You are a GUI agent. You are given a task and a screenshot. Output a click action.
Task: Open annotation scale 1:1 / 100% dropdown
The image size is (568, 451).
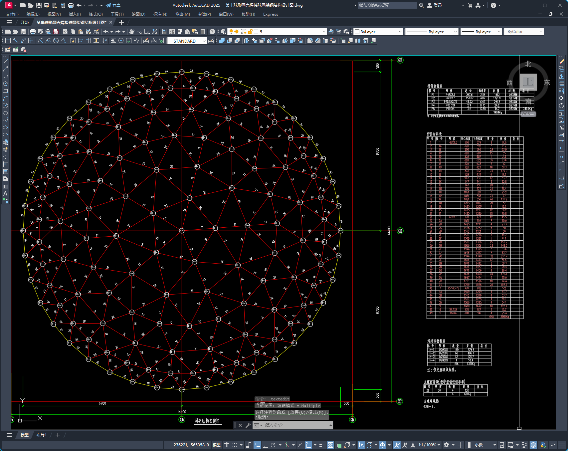429,445
